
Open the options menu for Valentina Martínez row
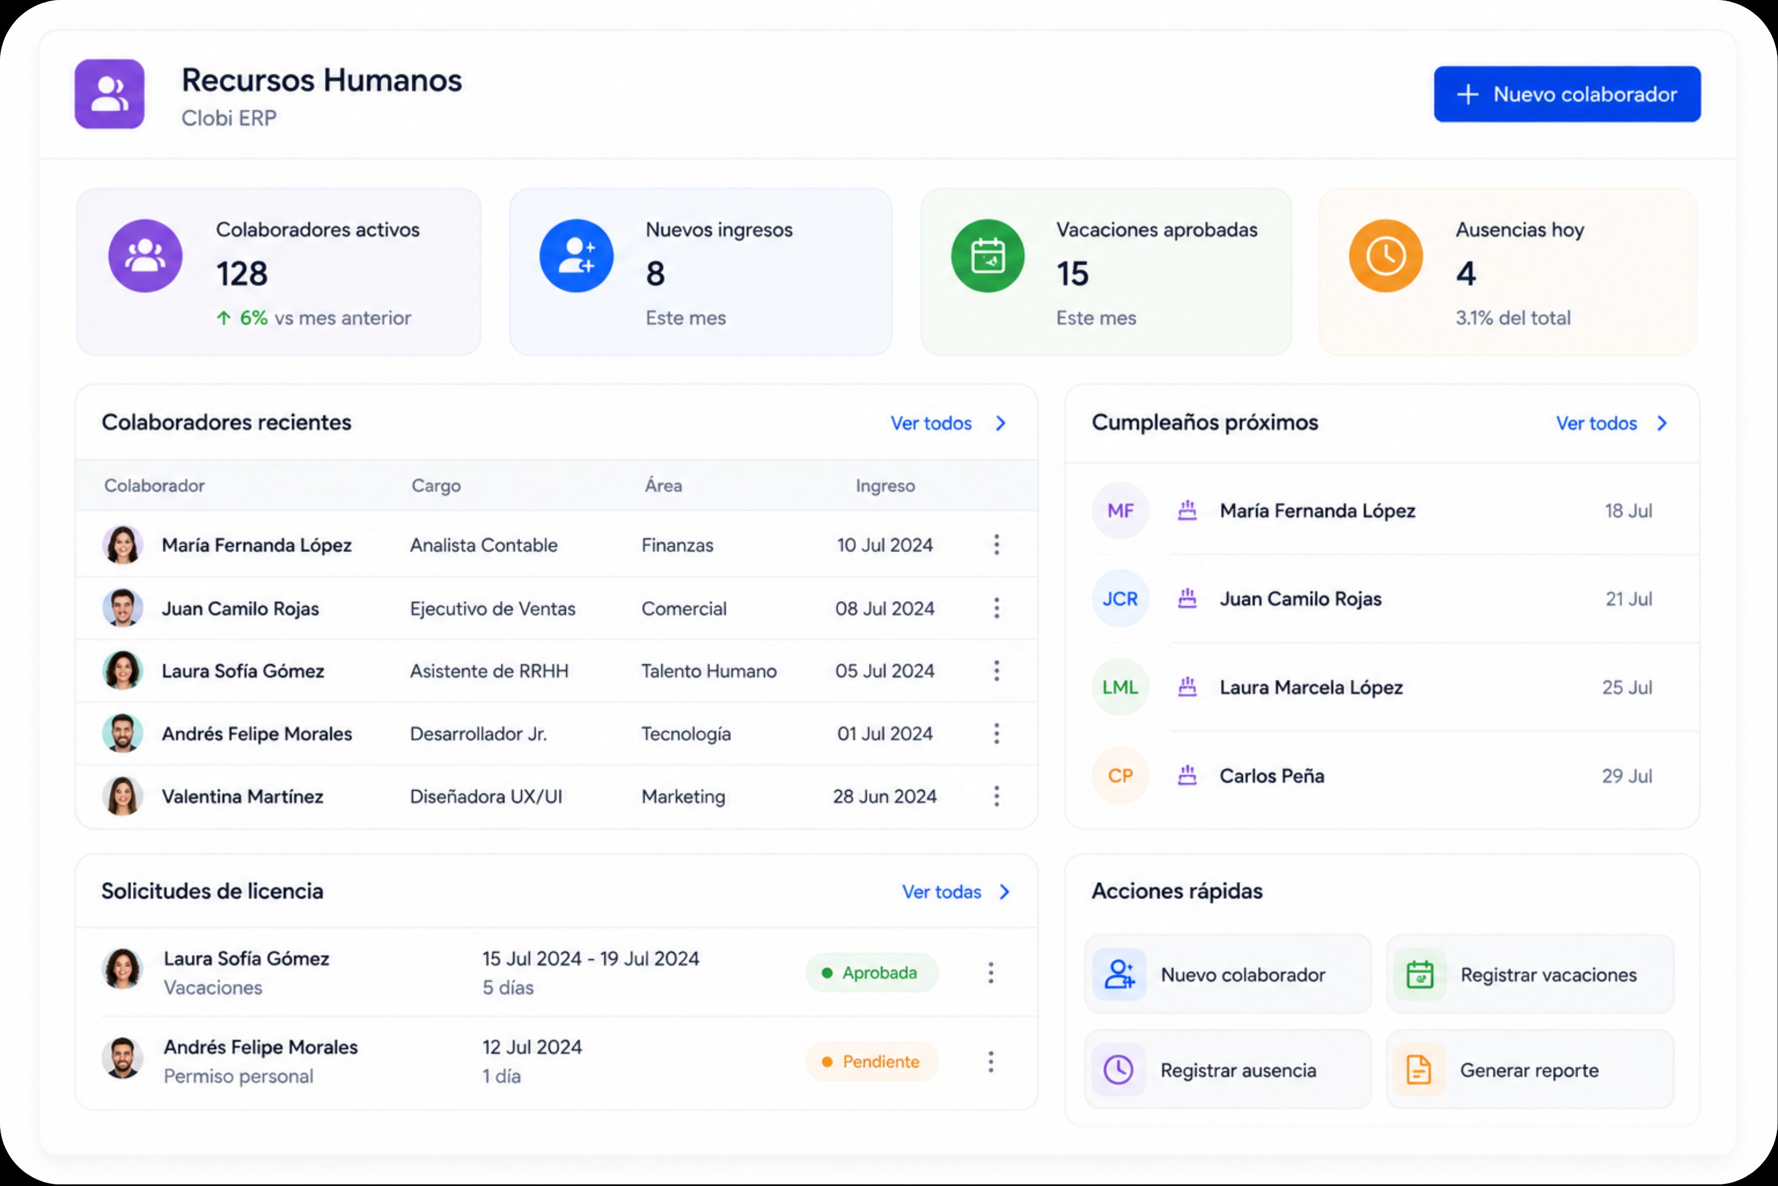click(997, 796)
